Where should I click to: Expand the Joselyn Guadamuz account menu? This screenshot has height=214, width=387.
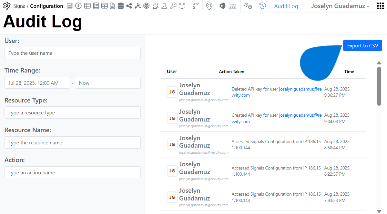340,6
